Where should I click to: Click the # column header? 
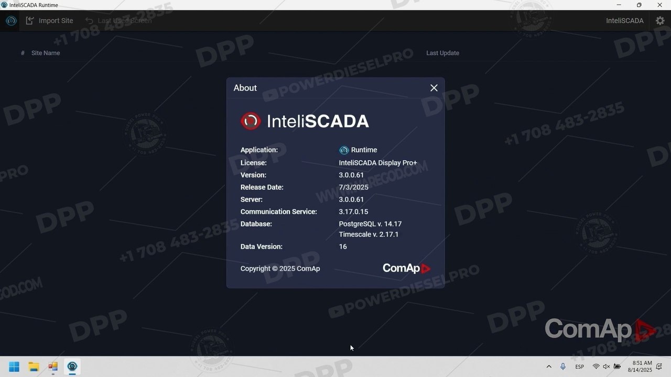pyautogui.click(x=23, y=53)
